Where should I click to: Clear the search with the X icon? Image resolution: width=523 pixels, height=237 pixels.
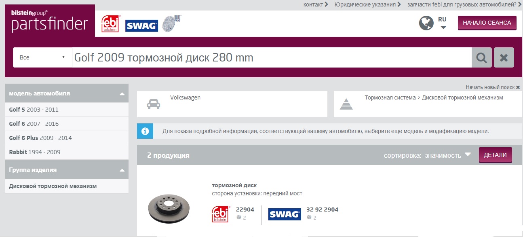pyautogui.click(x=504, y=57)
